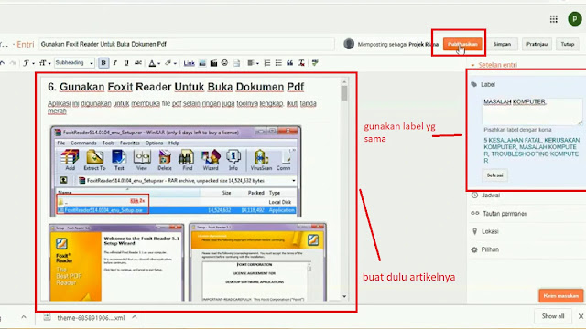The height and width of the screenshot is (329, 586).
Task: Run the spell check tool
Action: click(315, 63)
